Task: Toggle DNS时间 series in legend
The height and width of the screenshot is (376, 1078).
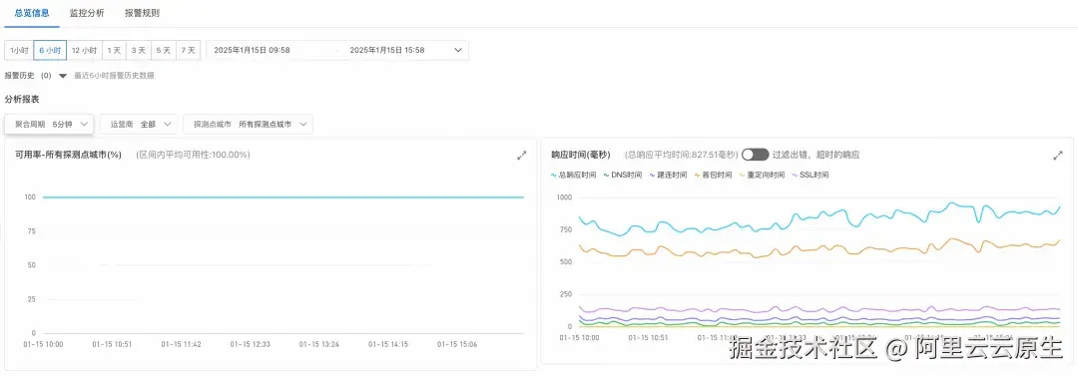Action: coord(622,176)
